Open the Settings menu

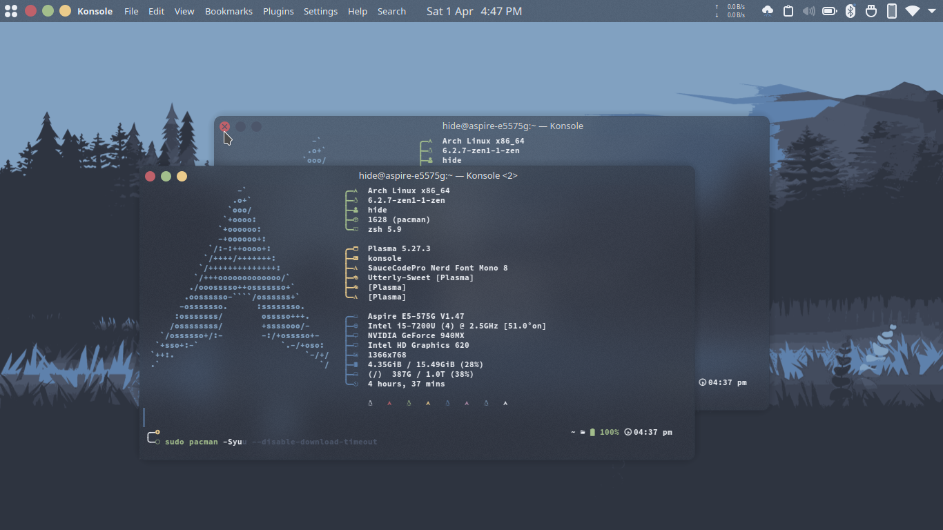tap(321, 11)
